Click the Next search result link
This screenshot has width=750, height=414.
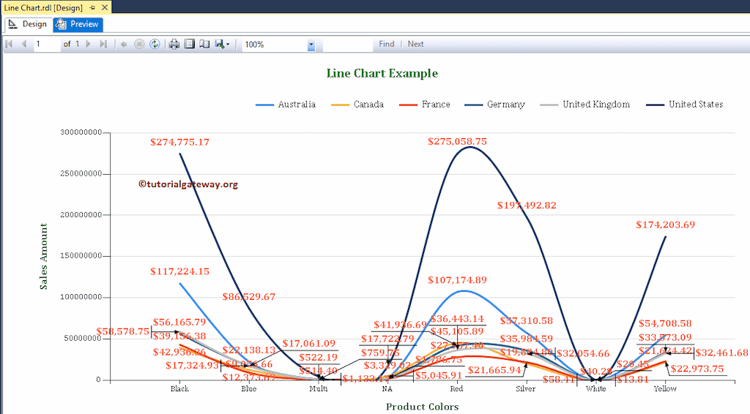[416, 44]
